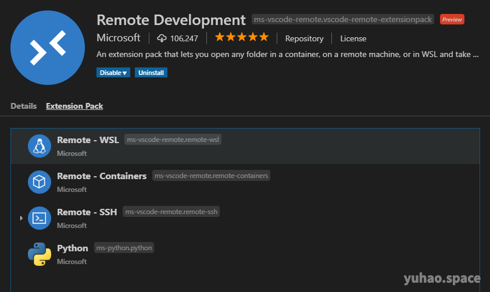Uninstall the Remote Development extension
The height and width of the screenshot is (292, 490).
151,73
